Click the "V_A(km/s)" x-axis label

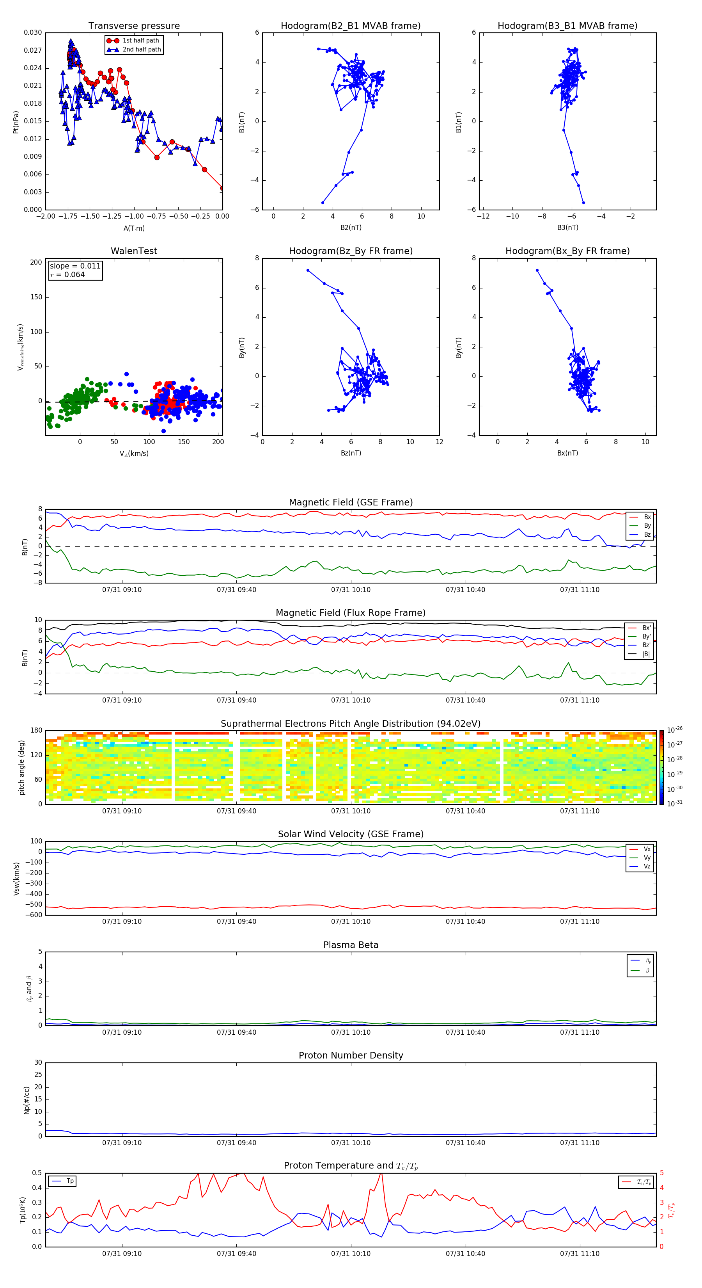click(134, 454)
